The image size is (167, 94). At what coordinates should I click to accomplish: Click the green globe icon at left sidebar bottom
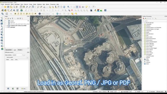coord(2,49)
